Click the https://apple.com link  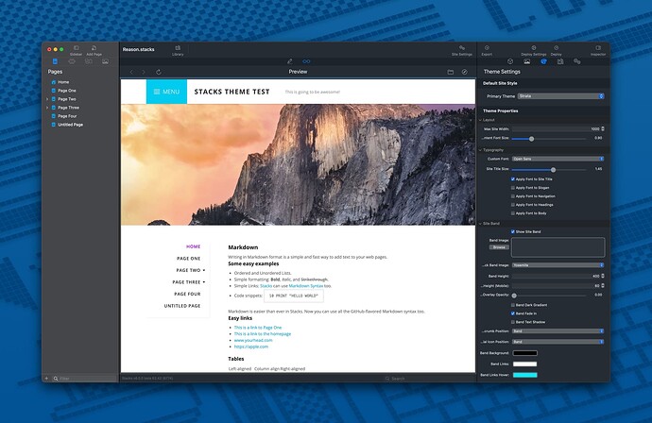pyautogui.click(x=251, y=347)
